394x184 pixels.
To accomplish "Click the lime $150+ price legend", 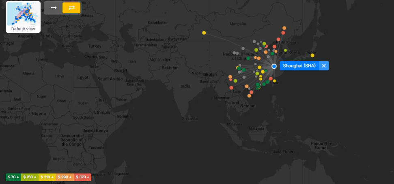I will [30, 177].
